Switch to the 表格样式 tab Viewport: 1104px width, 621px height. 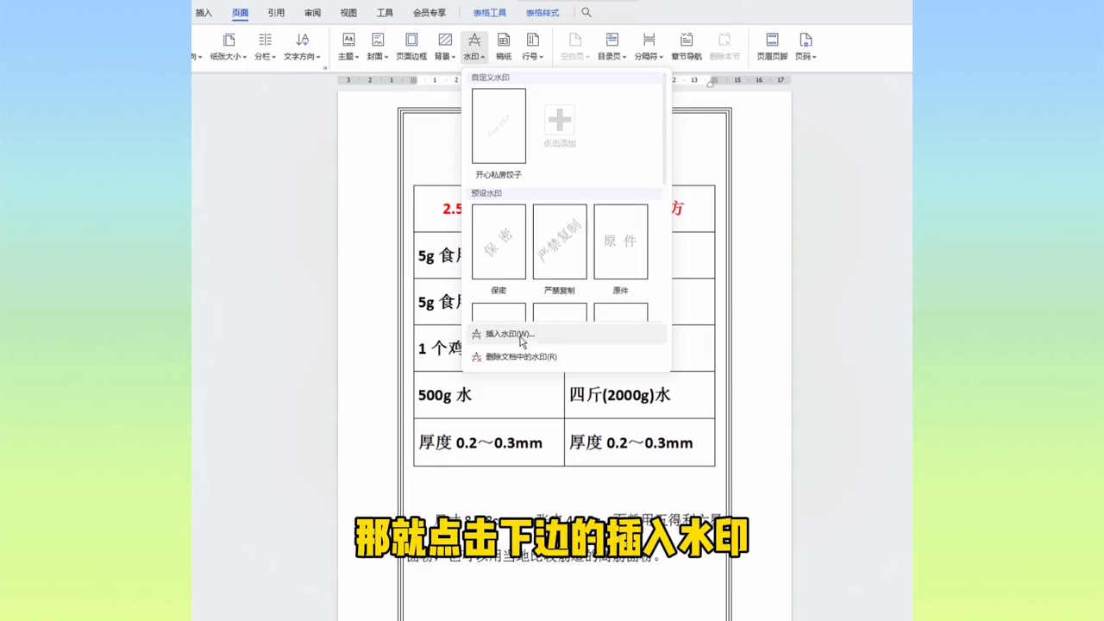click(543, 13)
